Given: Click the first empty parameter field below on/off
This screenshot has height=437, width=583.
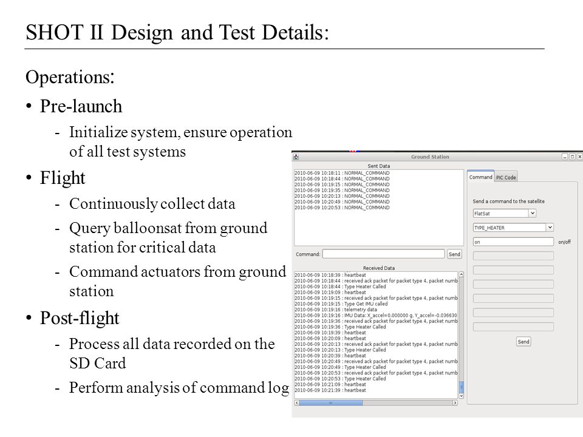Looking at the screenshot, I should 513,256.
